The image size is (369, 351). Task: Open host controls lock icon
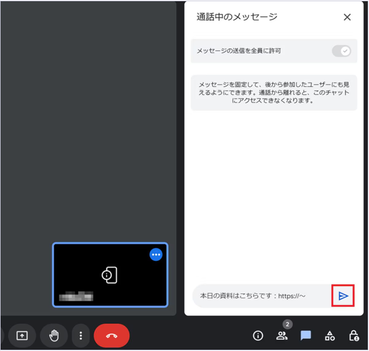tap(354, 336)
